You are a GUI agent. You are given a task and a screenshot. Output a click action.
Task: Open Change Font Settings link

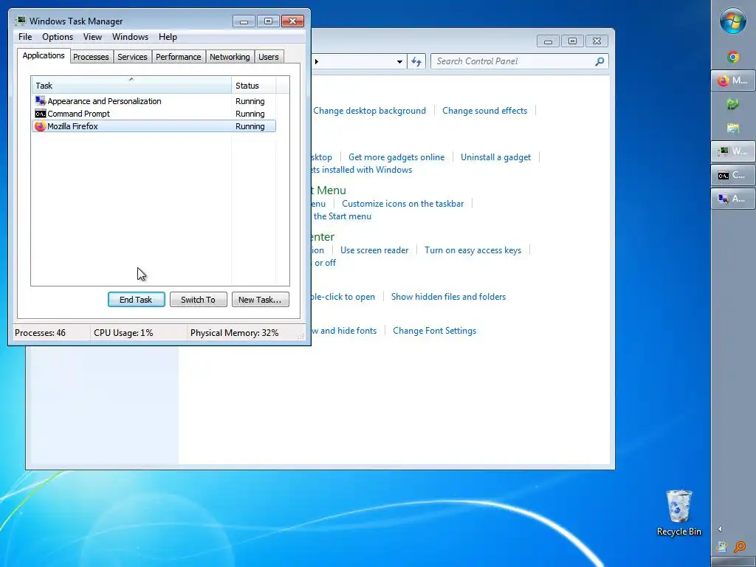[434, 331]
